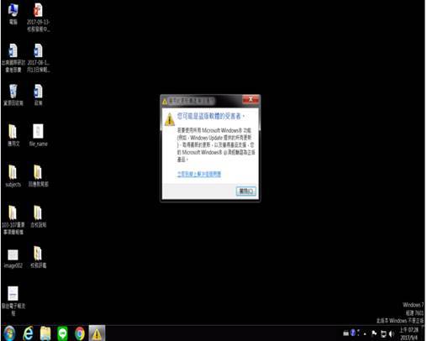This screenshot has width=427, height=341.
Task: Open LINE app from the taskbar
Action: (x=62, y=333)
